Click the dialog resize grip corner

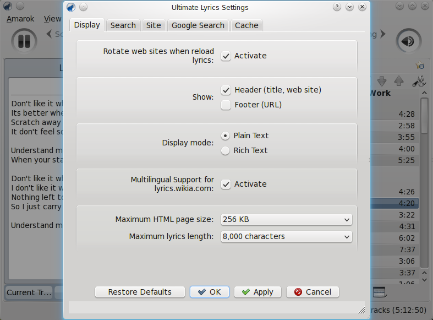point(361,310)
